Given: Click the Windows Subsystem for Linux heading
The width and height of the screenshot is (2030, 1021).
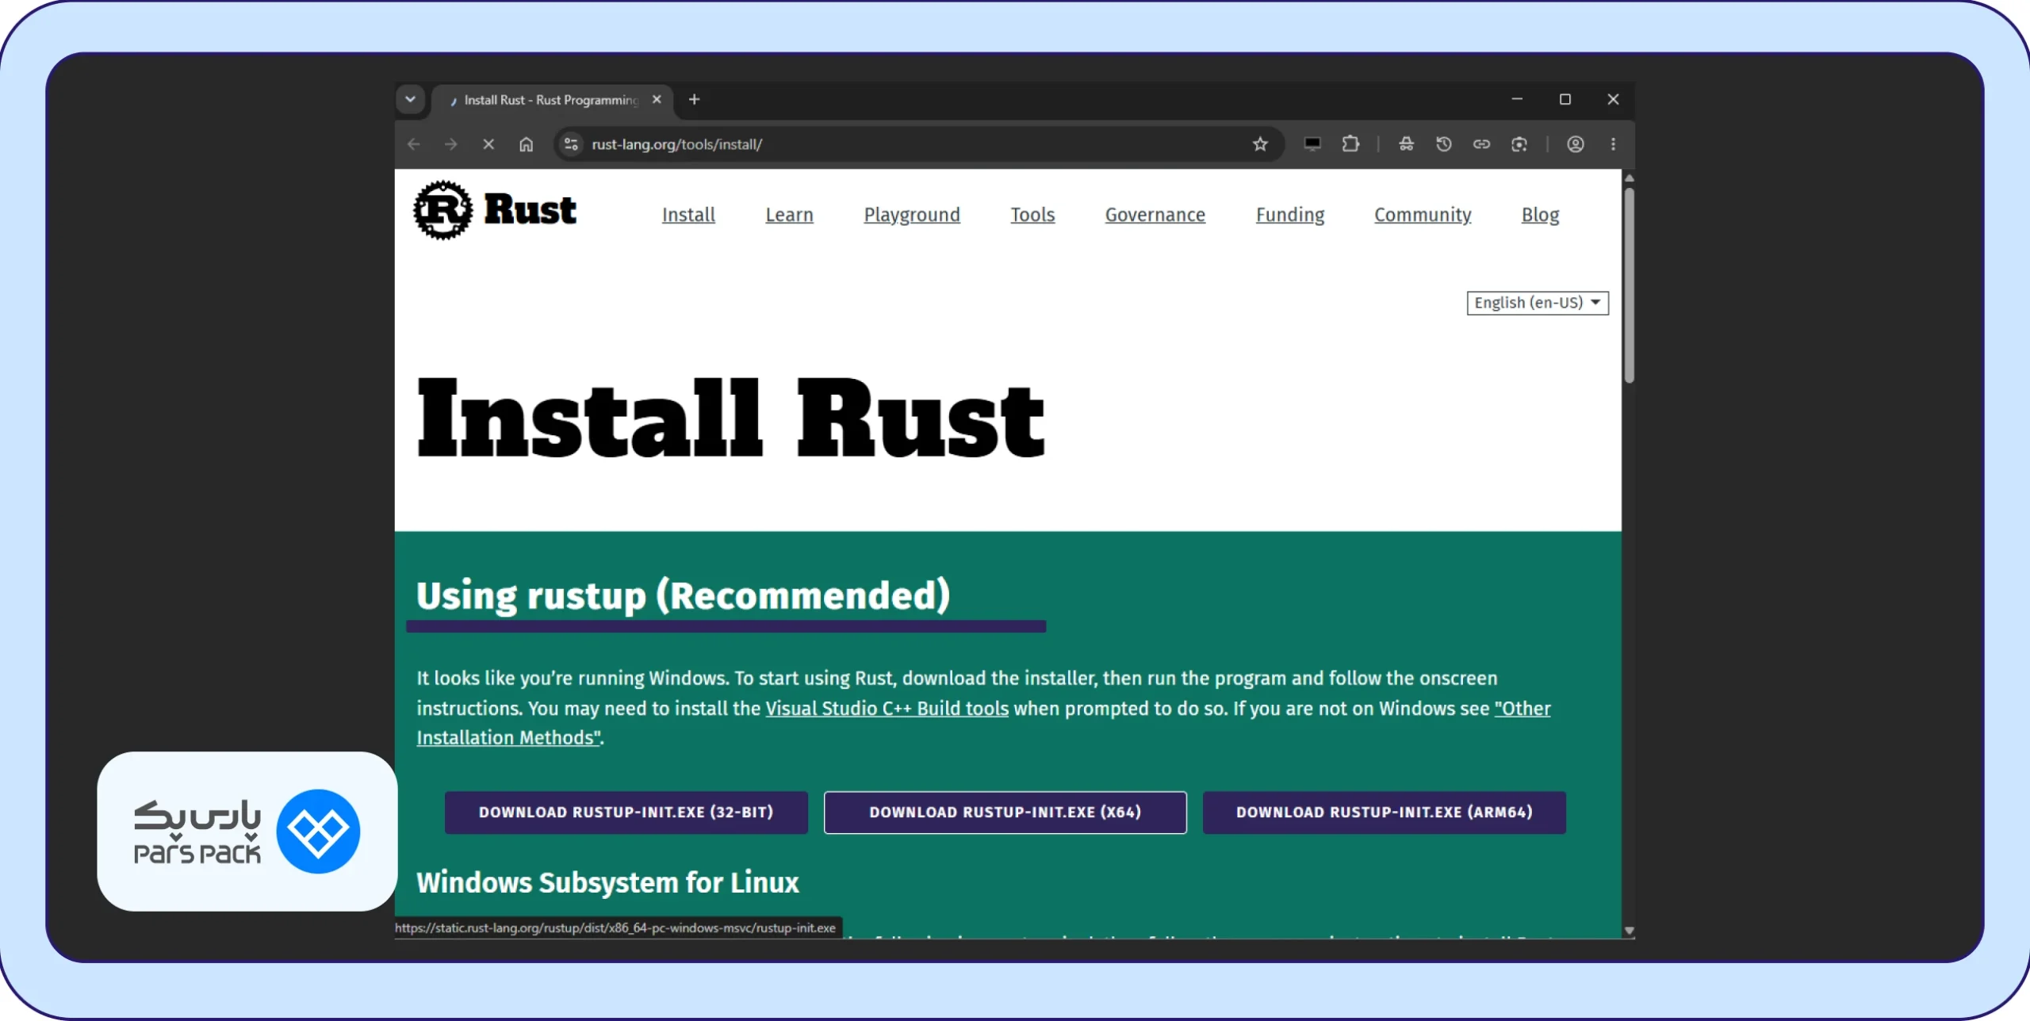Looking at the screenshot, I should coord(607,882).
